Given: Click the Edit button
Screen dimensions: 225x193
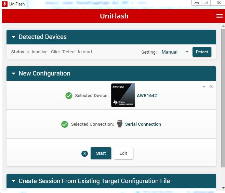Looking at the screenshot, I should [123, 153].
